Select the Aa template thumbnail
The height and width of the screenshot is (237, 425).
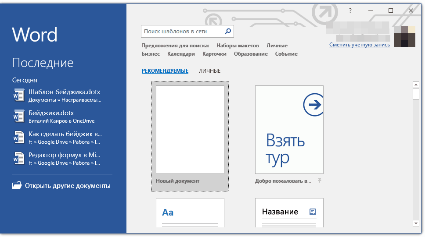click(x=190, y=212)
